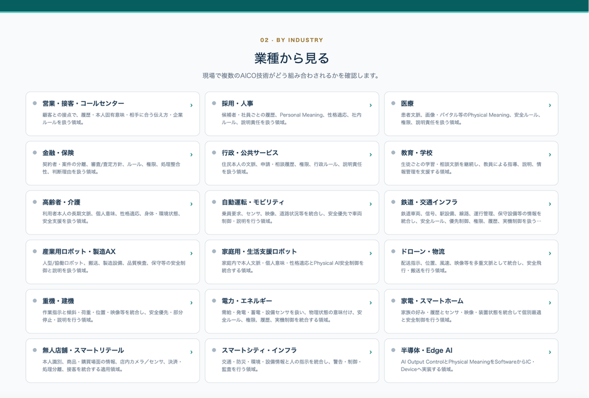Viewport: 589px width, 398px height.
Task: Click the description under 無人店舗・スマートリテール
Action: [112, 365]
